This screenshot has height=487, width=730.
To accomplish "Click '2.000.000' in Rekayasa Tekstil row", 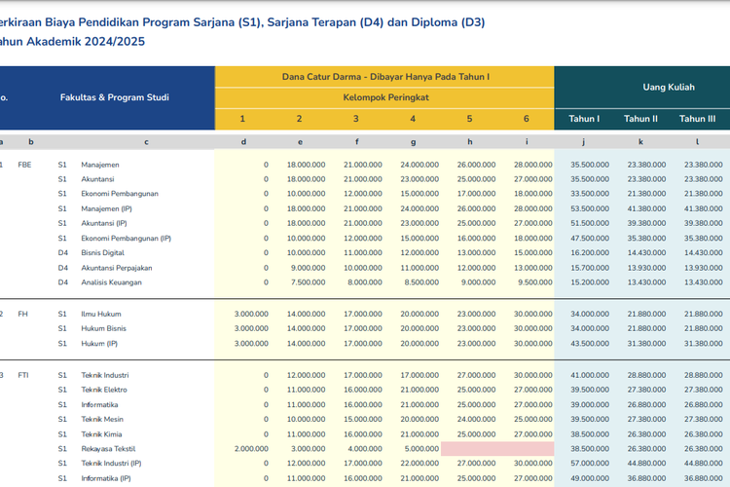I will (251, 449).
